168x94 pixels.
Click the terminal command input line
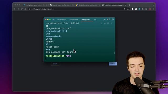tap(79, 58)
